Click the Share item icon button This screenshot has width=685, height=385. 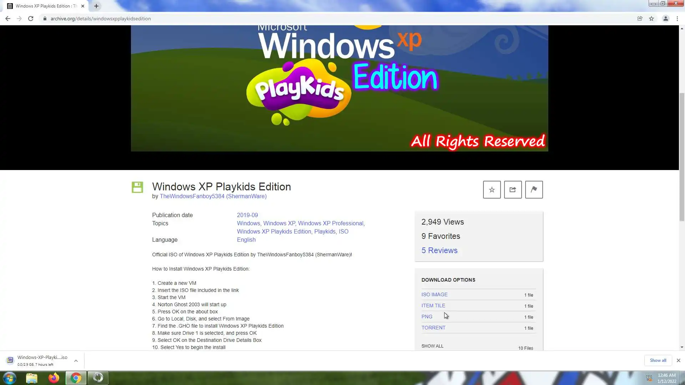pyautogui.click(x=513, y=190)
